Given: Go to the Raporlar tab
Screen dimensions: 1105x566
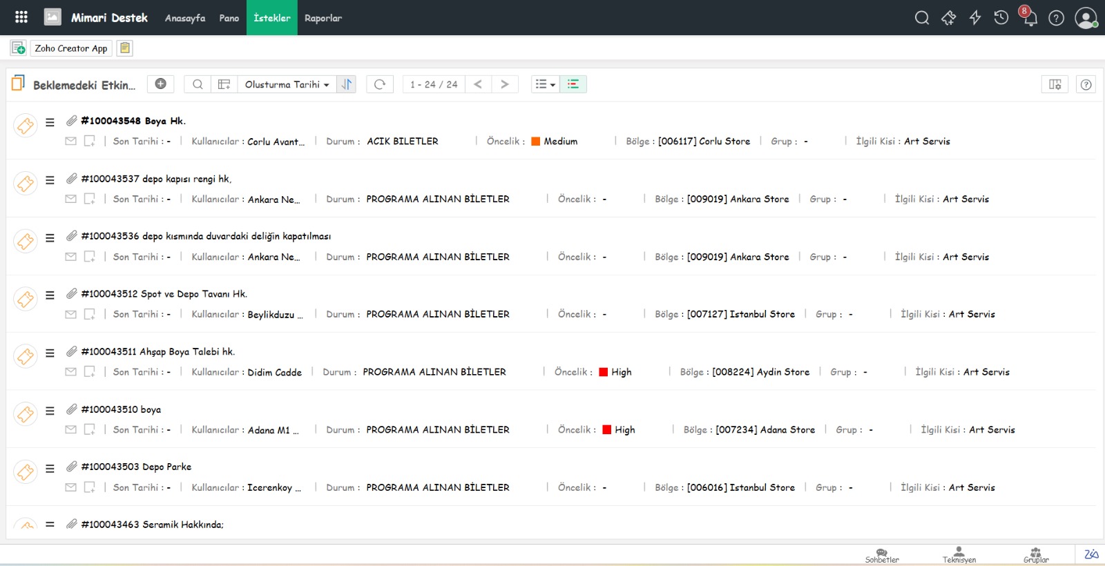Looking at the screenshot, I should (x=323, y=18).
